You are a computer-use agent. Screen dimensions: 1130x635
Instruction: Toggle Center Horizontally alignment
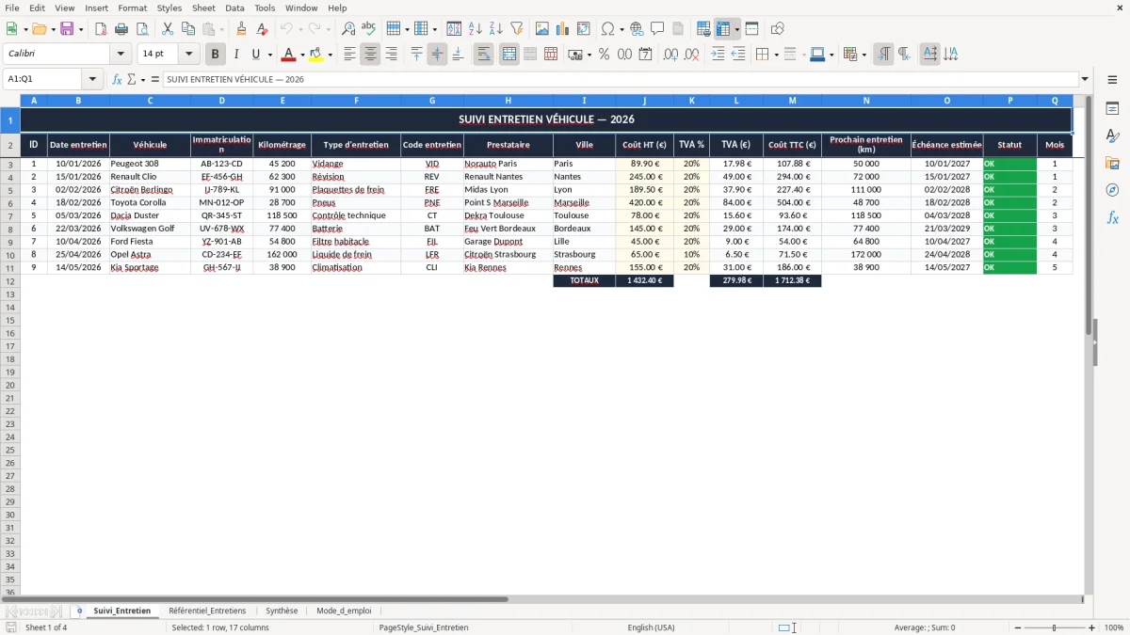[370, 55]
